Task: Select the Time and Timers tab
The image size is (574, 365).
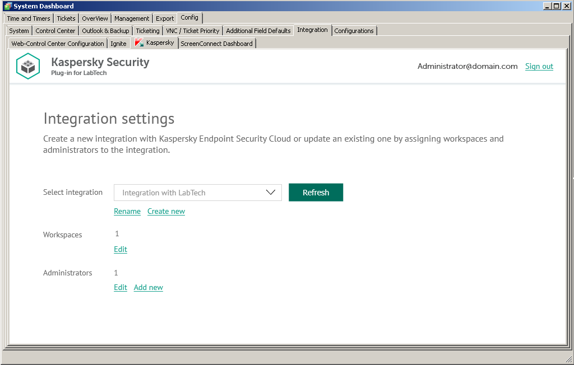Action: click(x=29, y=18)
